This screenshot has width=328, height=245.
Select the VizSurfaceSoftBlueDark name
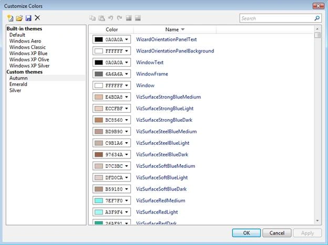[x=161, y=189]
